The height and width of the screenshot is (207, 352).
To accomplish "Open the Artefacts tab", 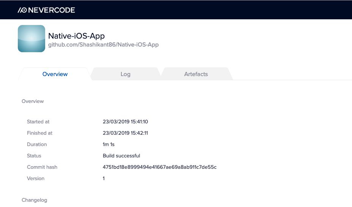I will [196, 74].
